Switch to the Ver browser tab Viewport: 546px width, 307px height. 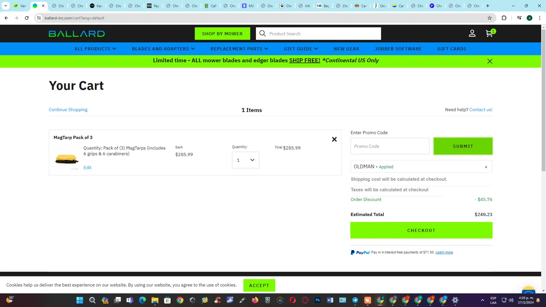click(20, 6)
